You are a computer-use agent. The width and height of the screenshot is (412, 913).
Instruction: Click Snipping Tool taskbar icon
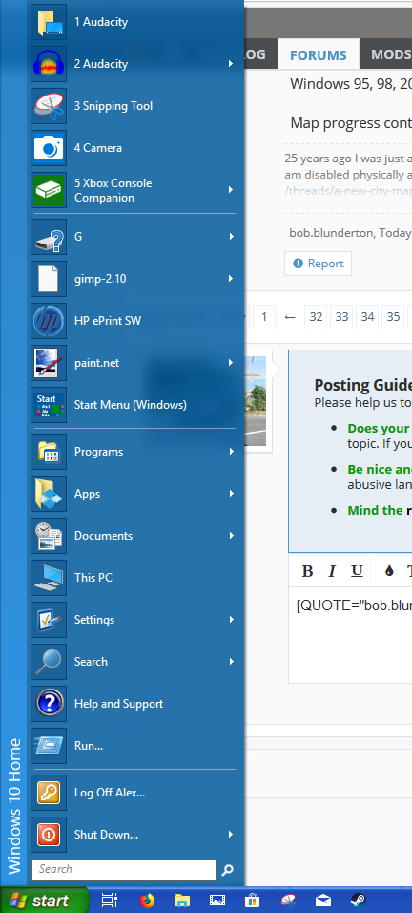pyautogui.click(x=288, y=901)
